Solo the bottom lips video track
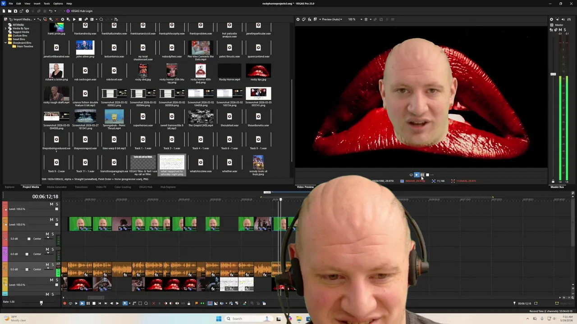577x324 pixels. (57, 280)
